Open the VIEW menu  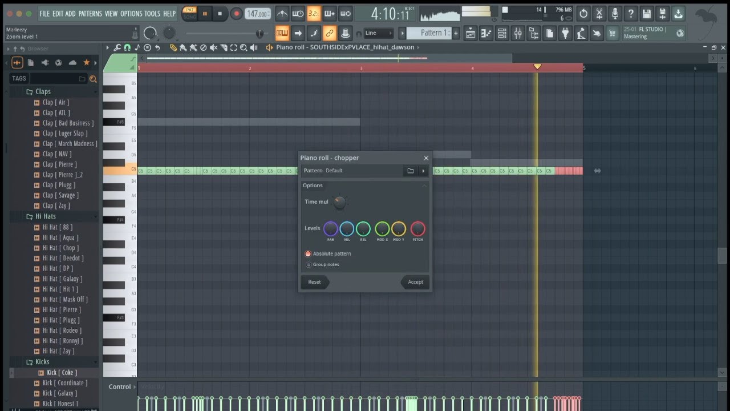(x=111, y=13)
